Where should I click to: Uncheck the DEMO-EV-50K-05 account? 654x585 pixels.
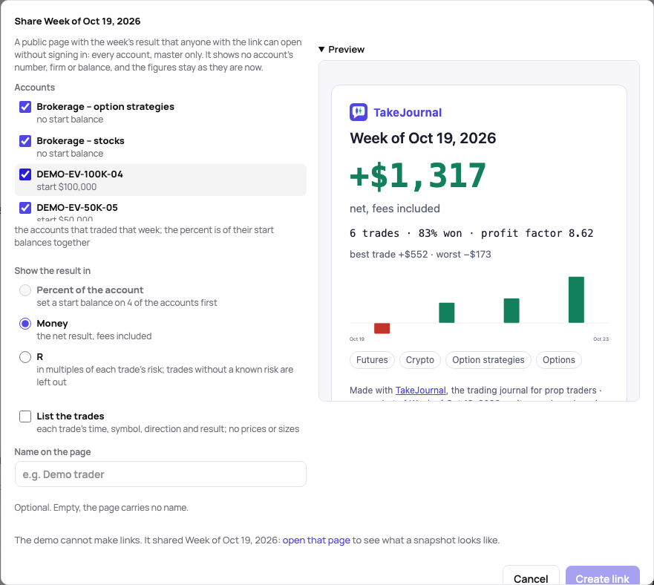click(x=25, y=208)
